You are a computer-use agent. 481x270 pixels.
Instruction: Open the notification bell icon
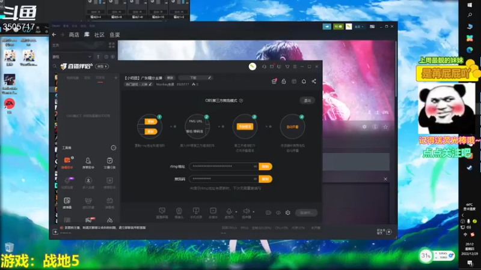[x=304, y=81]
